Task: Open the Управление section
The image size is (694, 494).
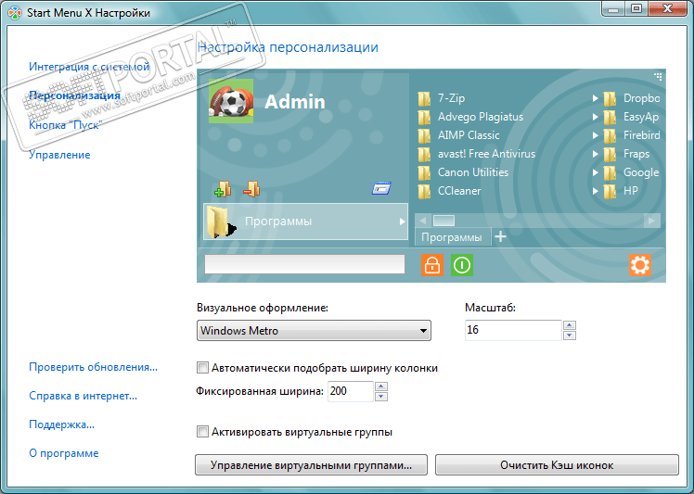Action: (x=59, y=155)
